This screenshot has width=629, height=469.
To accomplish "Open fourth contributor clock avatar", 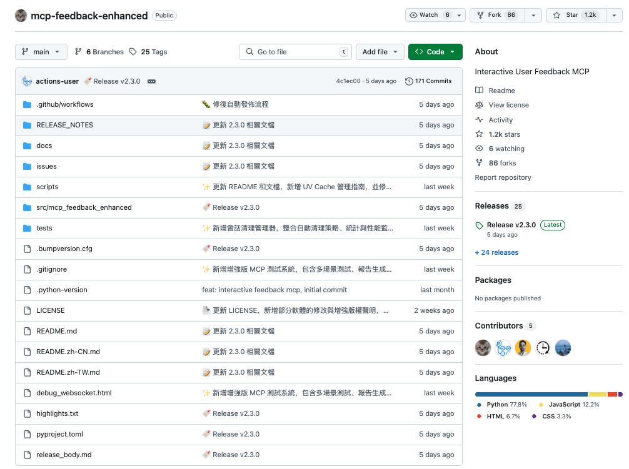I will 543,348.
